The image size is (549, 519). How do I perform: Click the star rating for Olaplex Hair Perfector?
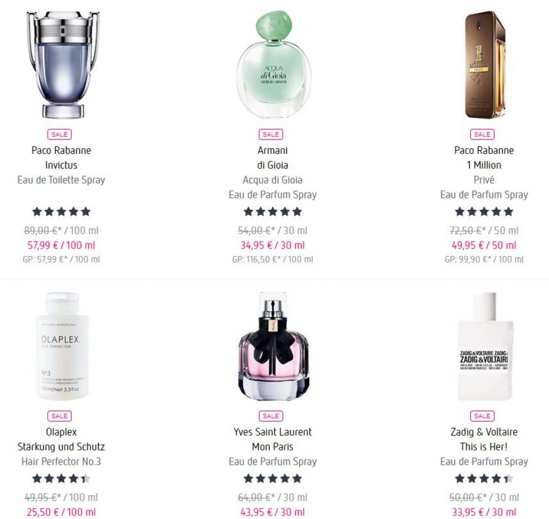61,478
